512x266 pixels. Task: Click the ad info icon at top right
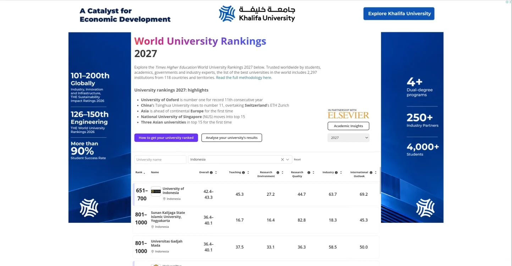coord(507,2)
